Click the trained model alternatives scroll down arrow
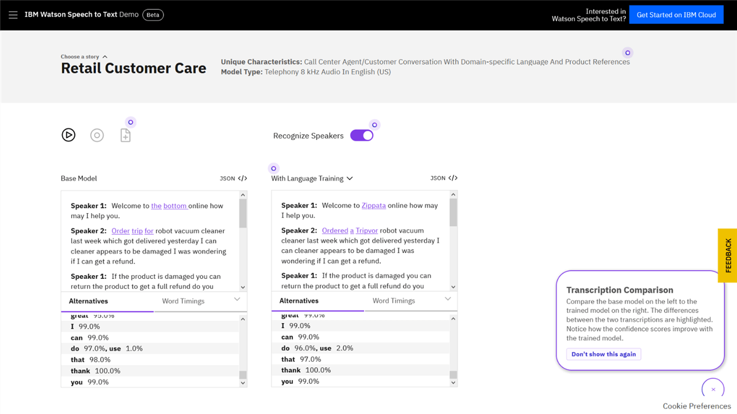 pos(453,383)
